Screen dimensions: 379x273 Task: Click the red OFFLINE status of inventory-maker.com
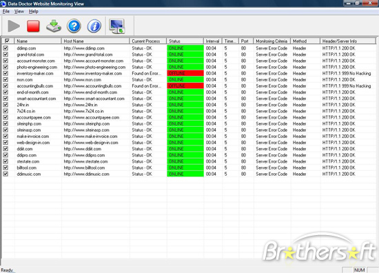coord(185,73)
